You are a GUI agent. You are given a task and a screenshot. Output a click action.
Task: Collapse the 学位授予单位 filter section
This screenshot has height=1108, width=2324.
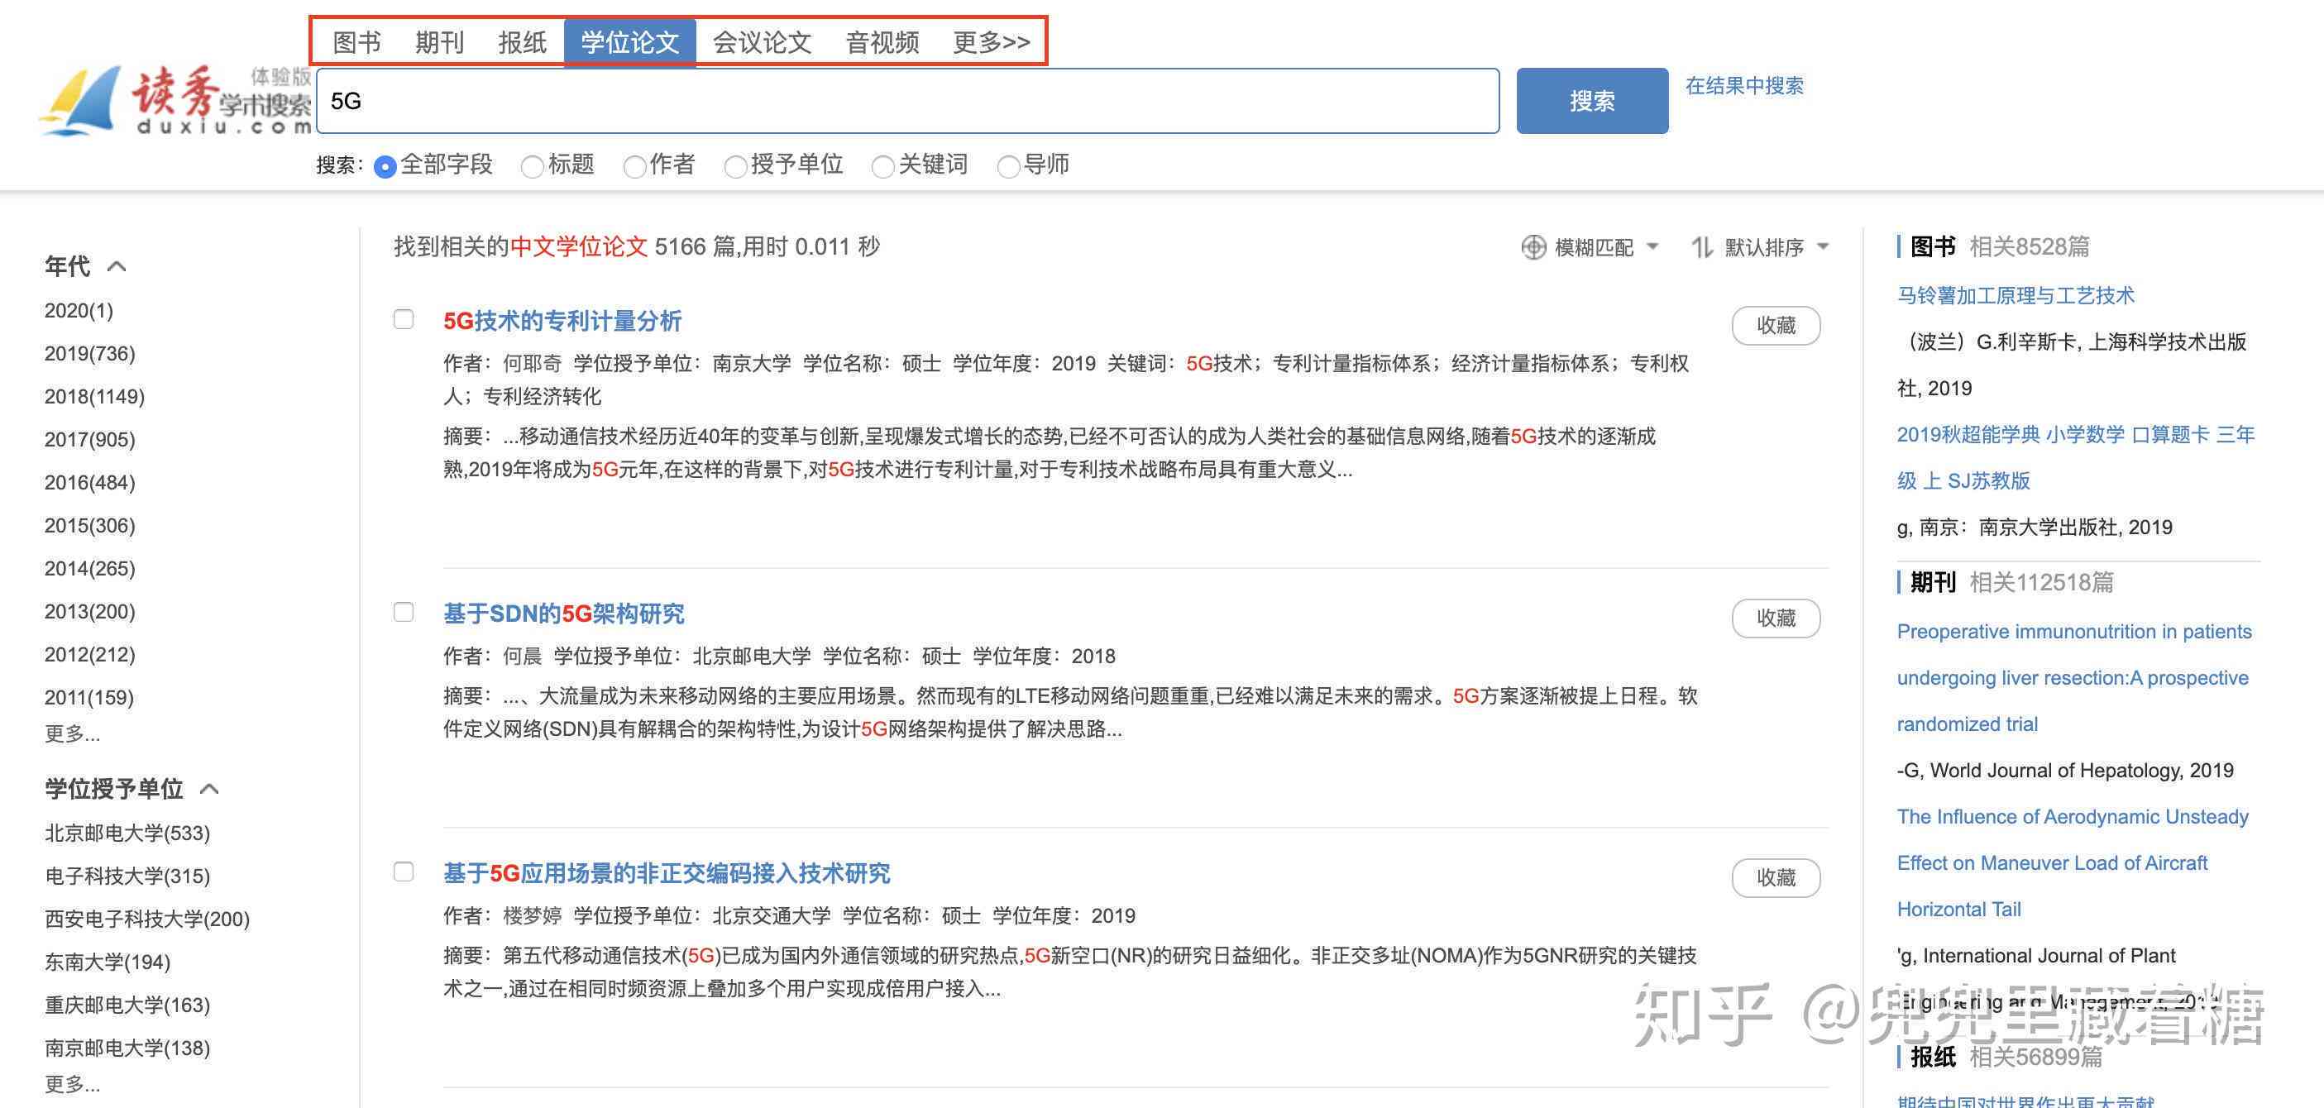209,790
